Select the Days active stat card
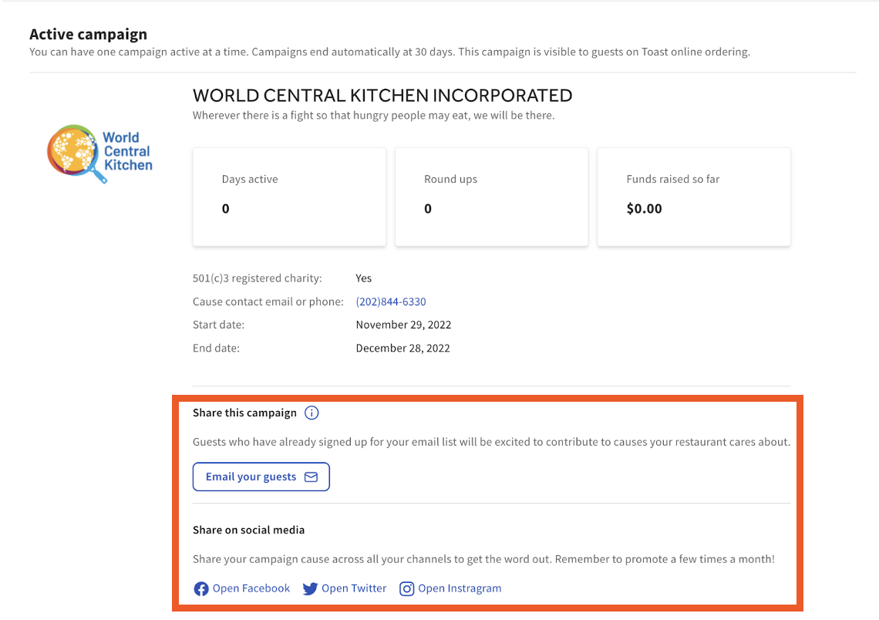Screen dimensions: 879x620 click(288, 197)
